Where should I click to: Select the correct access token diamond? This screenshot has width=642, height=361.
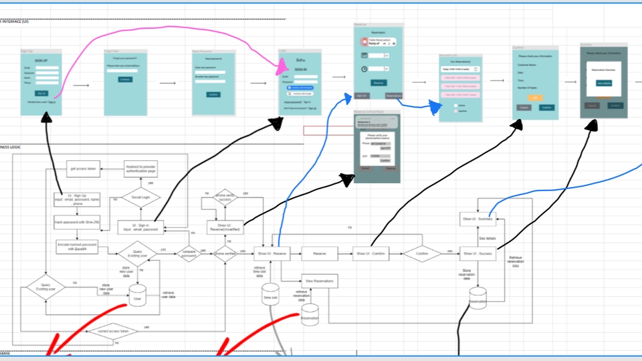[113, 331]
